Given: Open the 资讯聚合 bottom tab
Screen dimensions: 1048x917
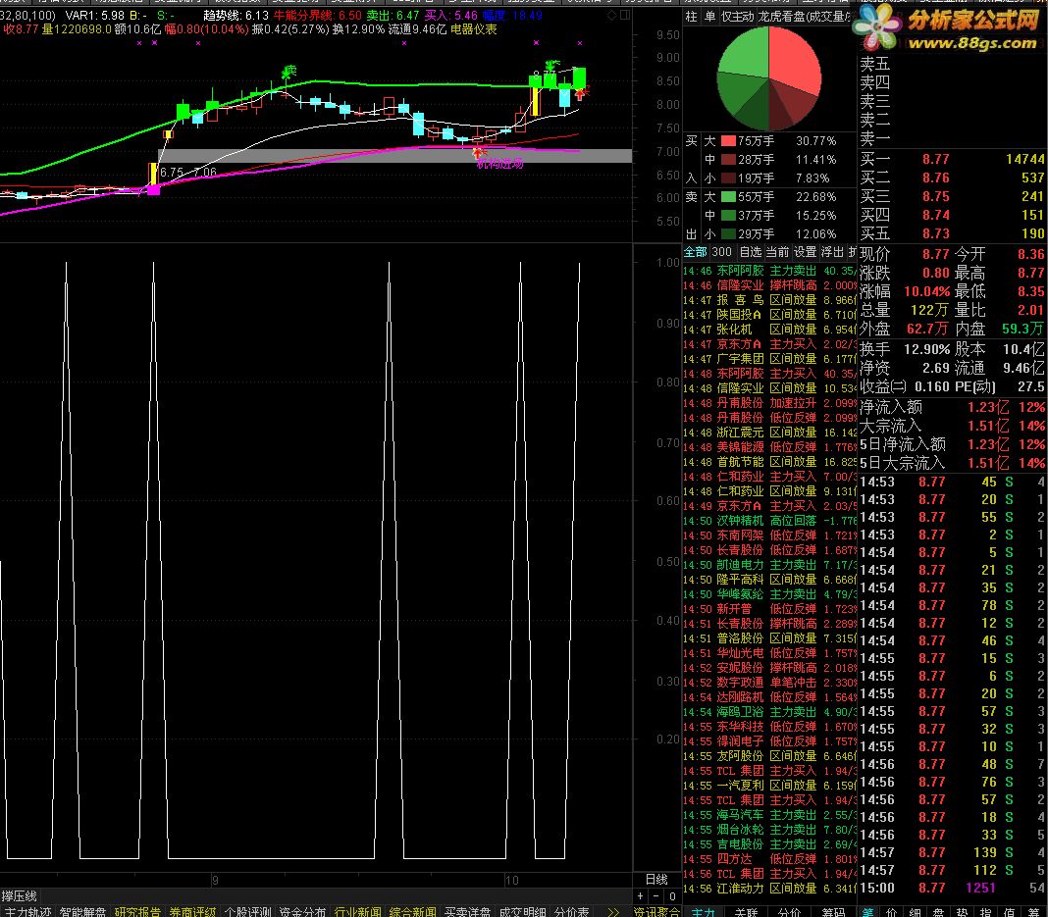Looking at the screenshot, I should point(656,912).
